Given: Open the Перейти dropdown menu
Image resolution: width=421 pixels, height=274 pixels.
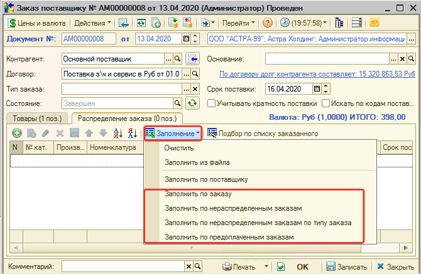Looking at the screenshot, I should 238,23.
